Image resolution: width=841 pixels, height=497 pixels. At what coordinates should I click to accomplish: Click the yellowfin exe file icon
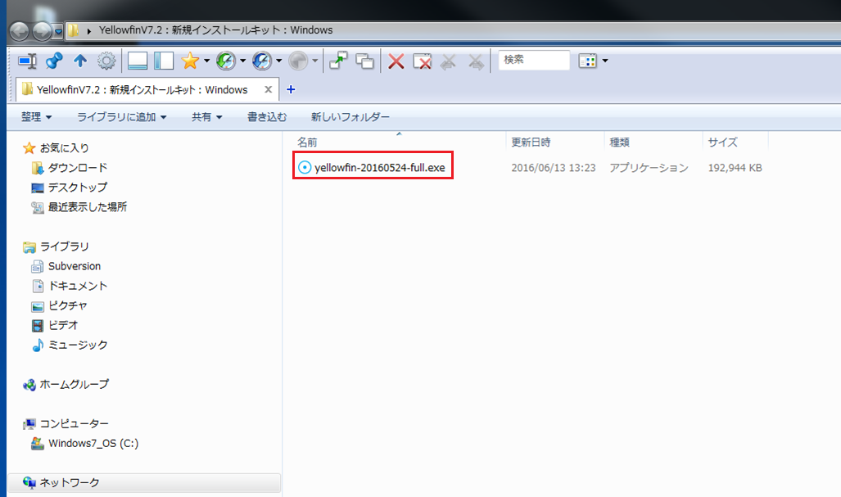point(304,167)
